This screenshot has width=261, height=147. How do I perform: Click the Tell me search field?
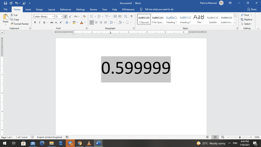(x=159, y=9)
